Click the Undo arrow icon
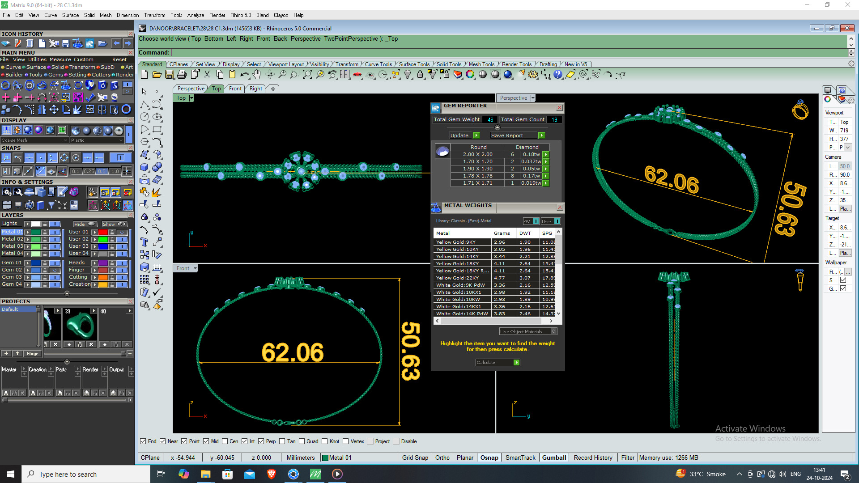The height and width of the screenshot is (483, 859). point(244,75)
